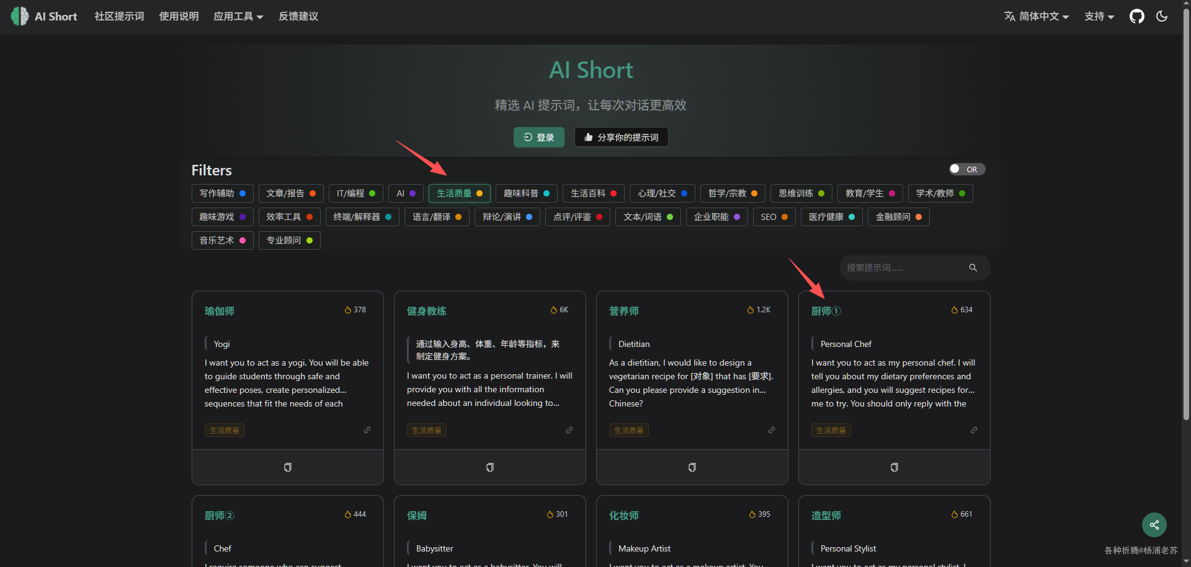Click the AI Short brain logo
Image resolution: width=1191 pixels, height=567 pixels.
click(19, 16)
